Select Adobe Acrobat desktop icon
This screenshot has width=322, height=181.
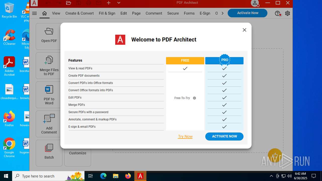[9, 66]
